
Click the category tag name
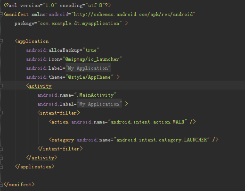point(63,140)
